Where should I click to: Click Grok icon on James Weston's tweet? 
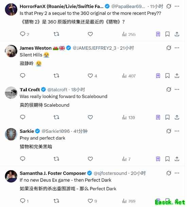tap(169, 48)
